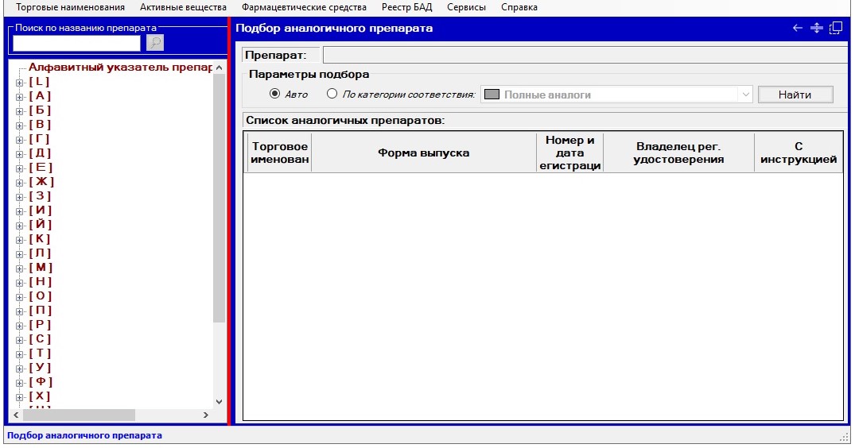Click the magnifier search icon
This screenshot has height=448, width=855.
[155, 43]
